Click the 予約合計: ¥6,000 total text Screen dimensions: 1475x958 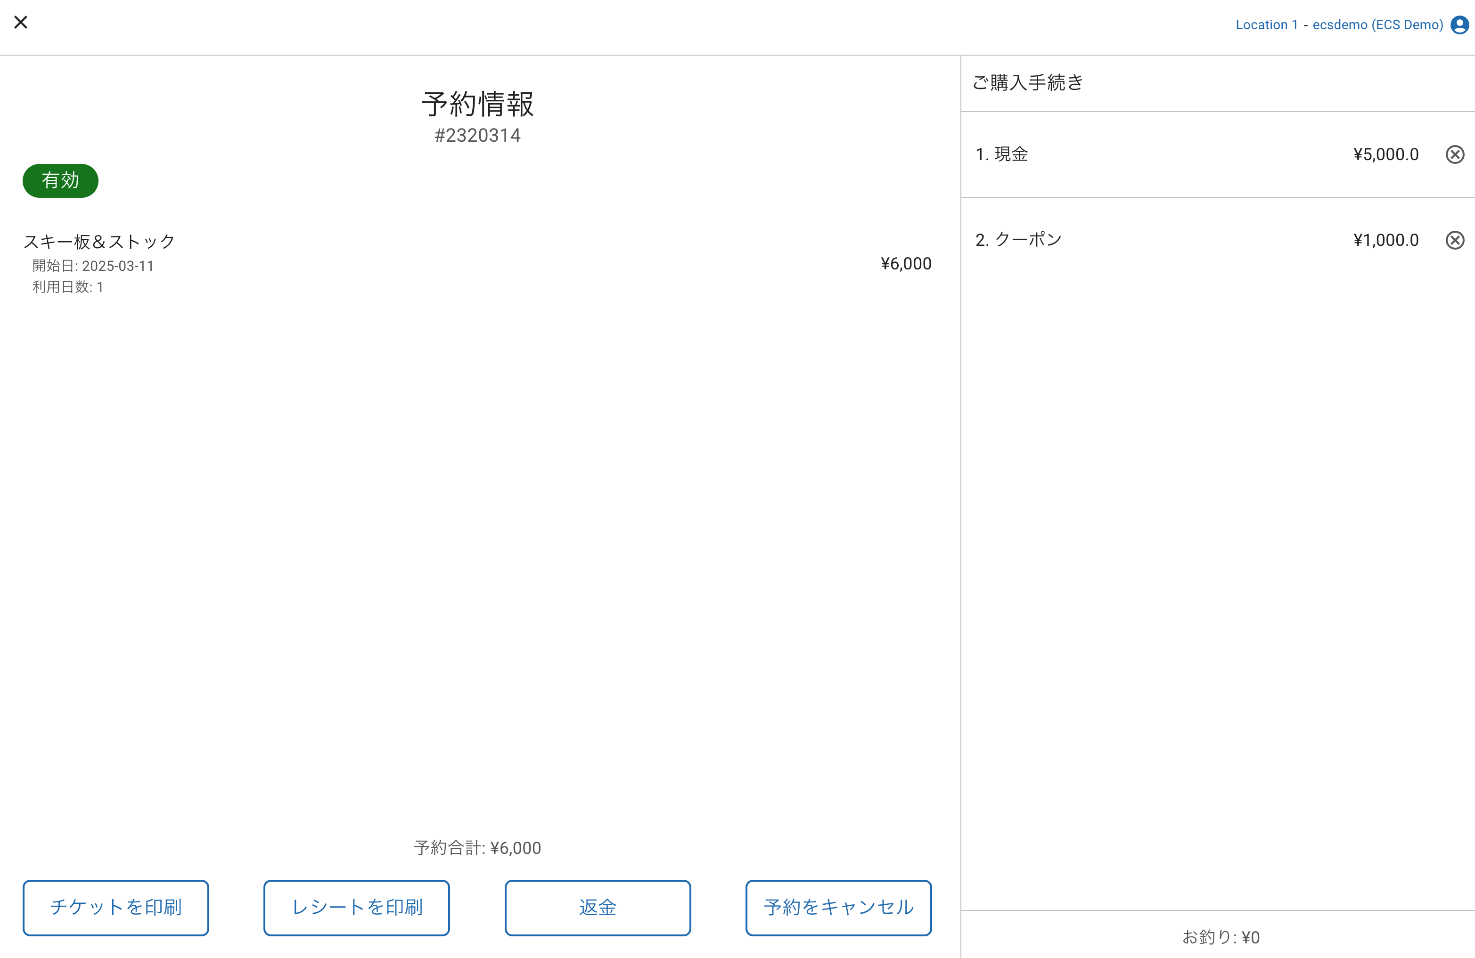coord(477,848)
